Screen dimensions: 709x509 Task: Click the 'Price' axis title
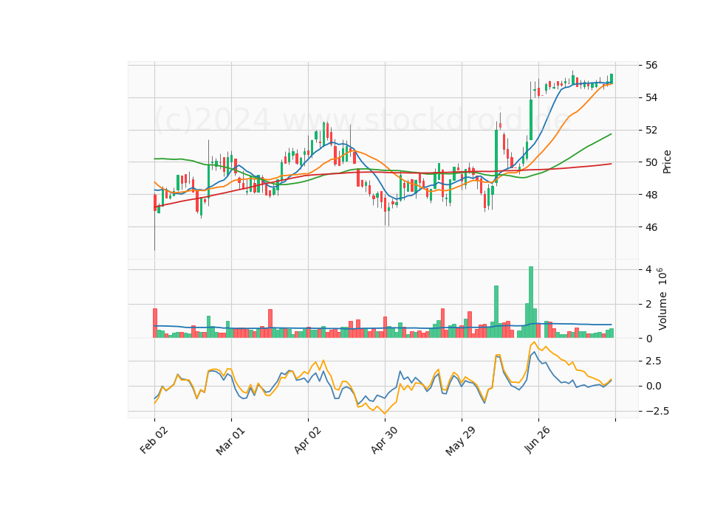point(667,162)
